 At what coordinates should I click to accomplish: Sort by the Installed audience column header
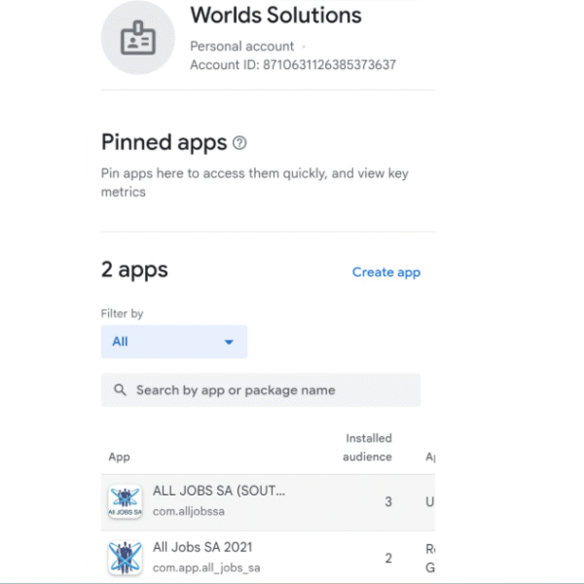tap(367, 448)
